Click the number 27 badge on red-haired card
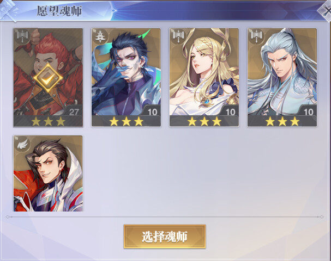The height and width of the screenshot is (261, 331). point(74,112)
